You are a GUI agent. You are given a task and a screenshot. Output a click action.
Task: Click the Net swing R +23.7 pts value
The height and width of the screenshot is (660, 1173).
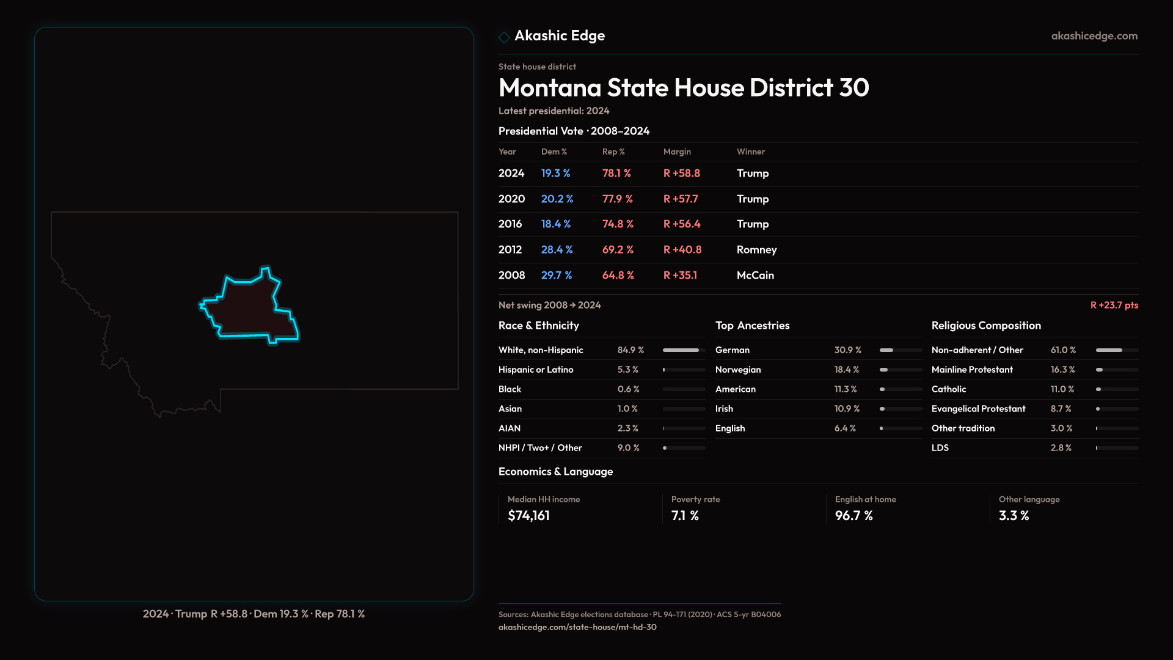pos(1114,305)
